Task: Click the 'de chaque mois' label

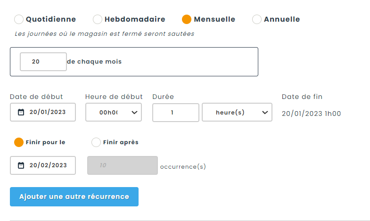Action: click(x=94, y=62)
